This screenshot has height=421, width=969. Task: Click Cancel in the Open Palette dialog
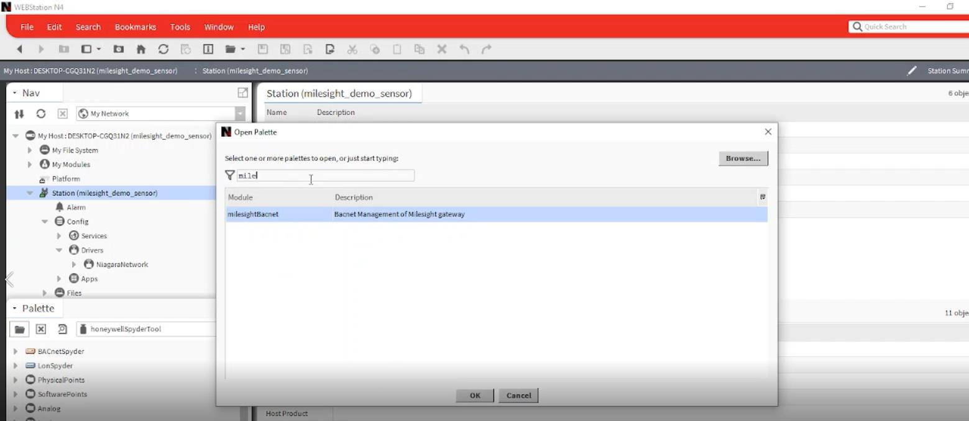click(518, 396)
